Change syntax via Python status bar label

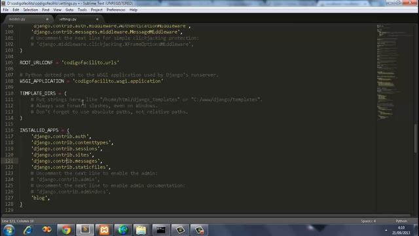(401, 222)
